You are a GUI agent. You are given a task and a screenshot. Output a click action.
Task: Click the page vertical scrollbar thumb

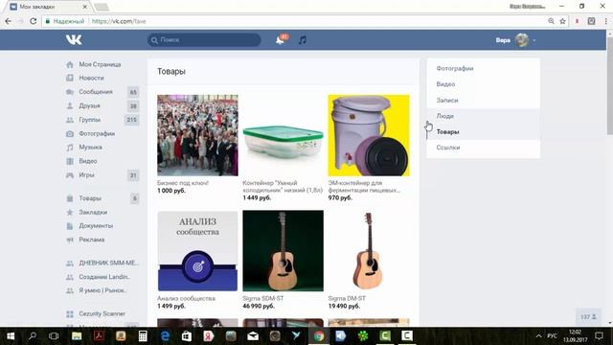[x=610, y=85]
